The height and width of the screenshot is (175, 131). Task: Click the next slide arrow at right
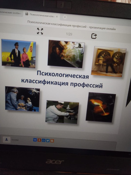click(x=129, y=99)
